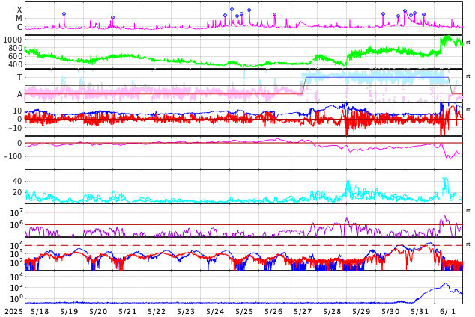Click the M flare class label
This screenshot has height=317, width=475.
pos(19,19)
